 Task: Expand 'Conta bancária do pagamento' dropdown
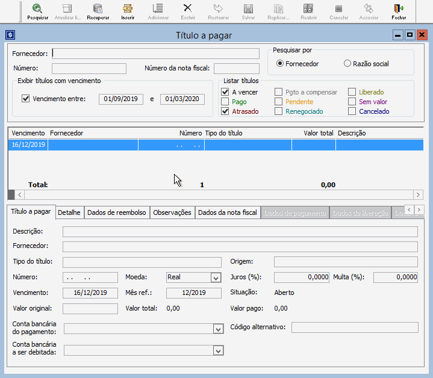[x=218, y=329]
